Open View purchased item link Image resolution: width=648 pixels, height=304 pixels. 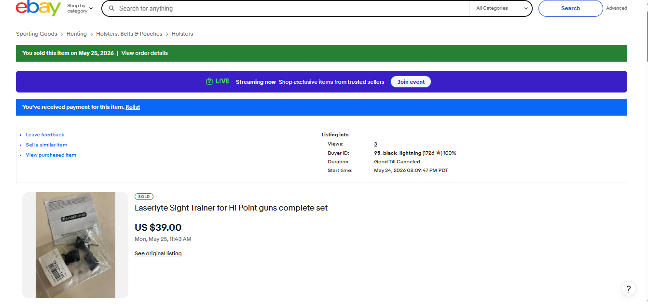pyautogui.click(x=51, y=155)
